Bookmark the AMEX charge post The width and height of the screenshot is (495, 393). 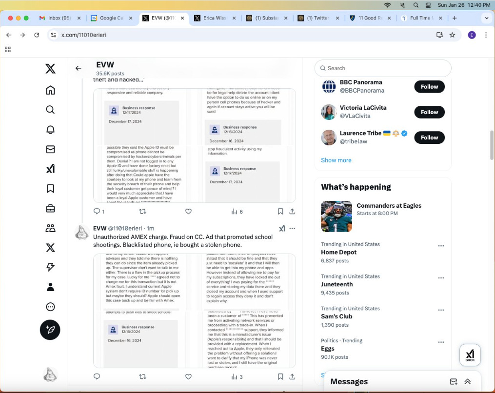click(x=280, y=376)
